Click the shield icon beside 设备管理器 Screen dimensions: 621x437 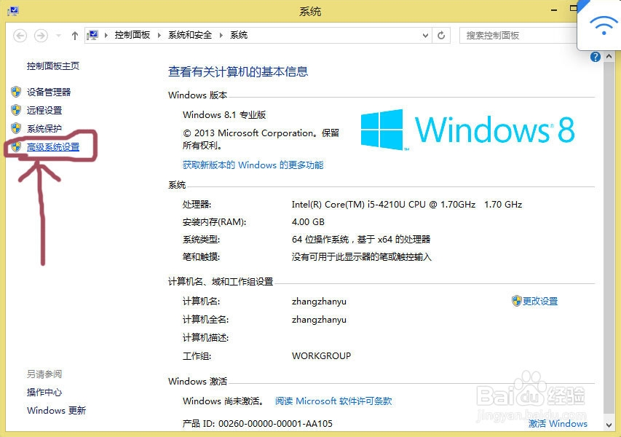16,92
